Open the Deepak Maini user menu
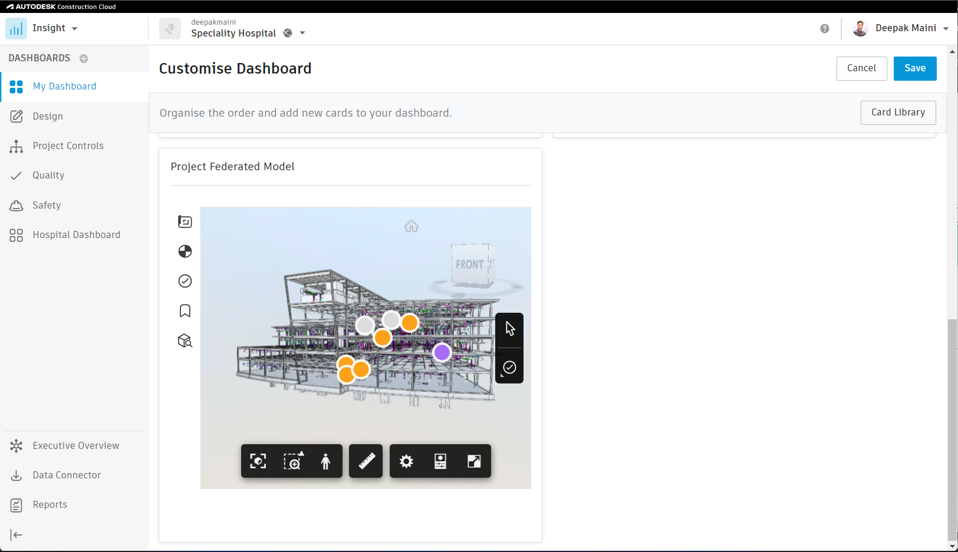This screenshot has width=958, height=552. [x=911, y=28]
